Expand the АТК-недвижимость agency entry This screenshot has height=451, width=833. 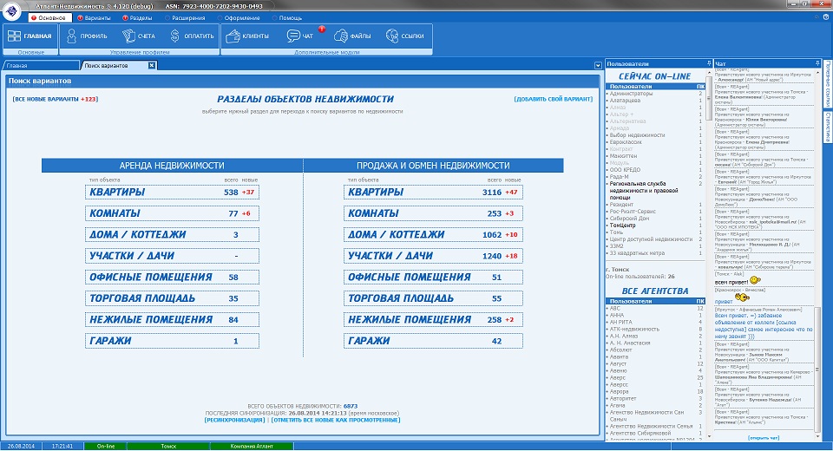[x=607, y=329]
